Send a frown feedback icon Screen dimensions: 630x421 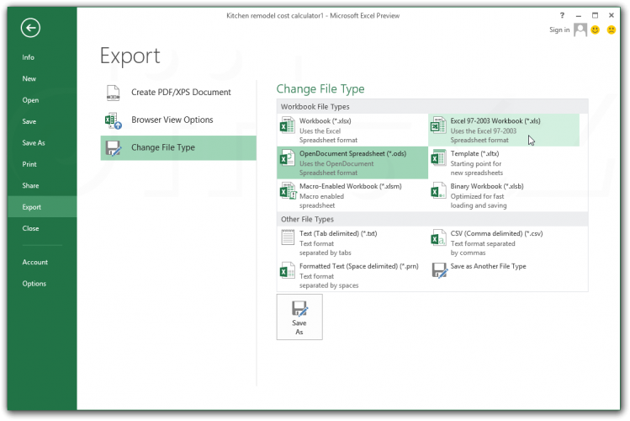coord(611,29)
